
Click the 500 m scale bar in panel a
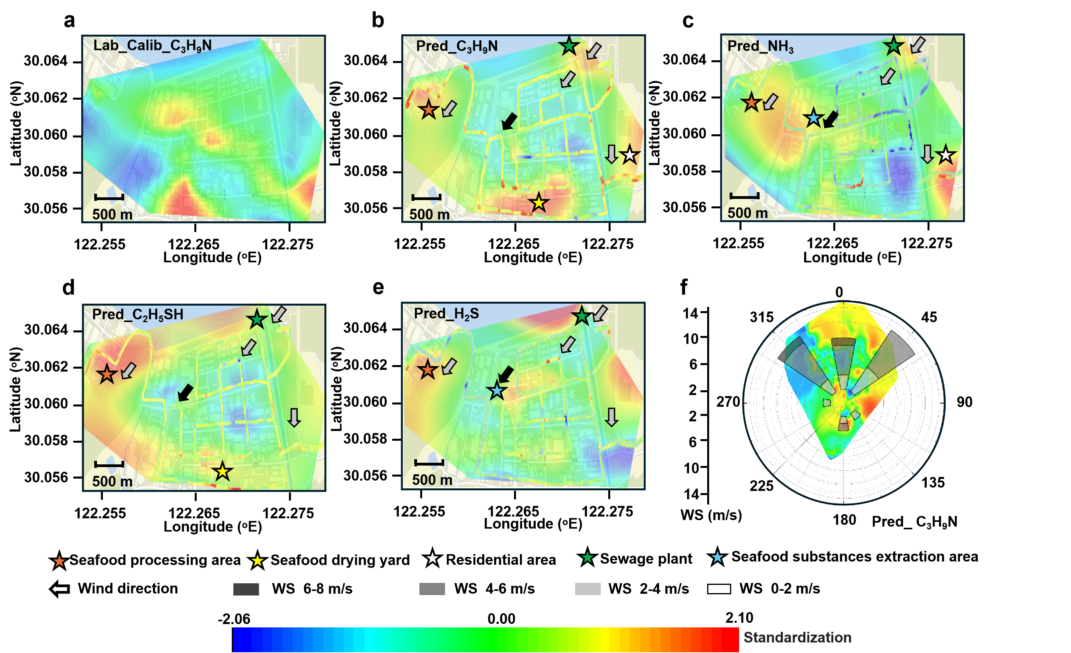tap(109, 198)
